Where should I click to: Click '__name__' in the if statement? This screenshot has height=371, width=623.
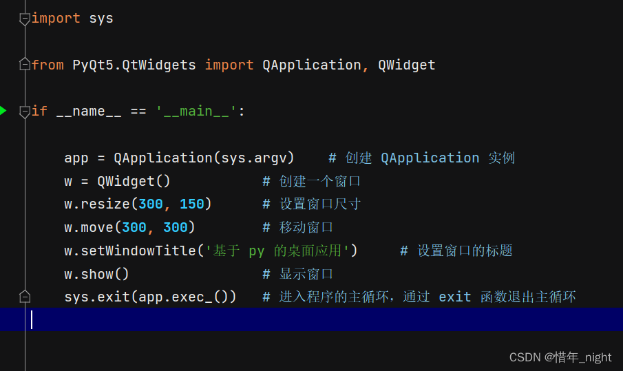coord(89,112)
